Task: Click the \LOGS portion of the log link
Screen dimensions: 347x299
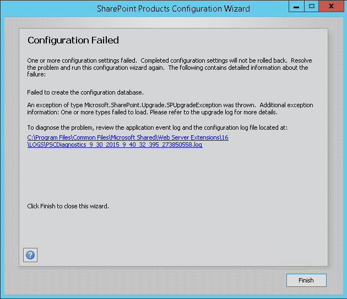Action: coord(36,145)
